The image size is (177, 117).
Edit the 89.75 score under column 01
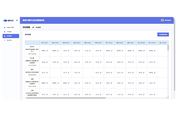click(47, 94)
